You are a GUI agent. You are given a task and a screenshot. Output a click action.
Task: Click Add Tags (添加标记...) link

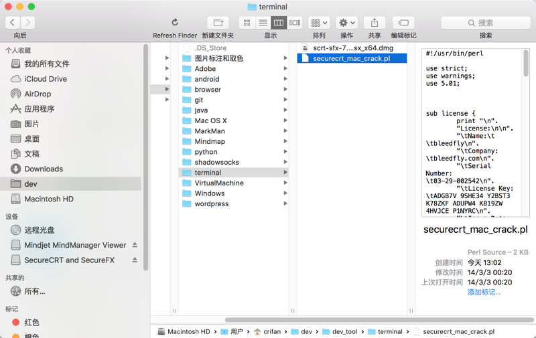[484, 292]
